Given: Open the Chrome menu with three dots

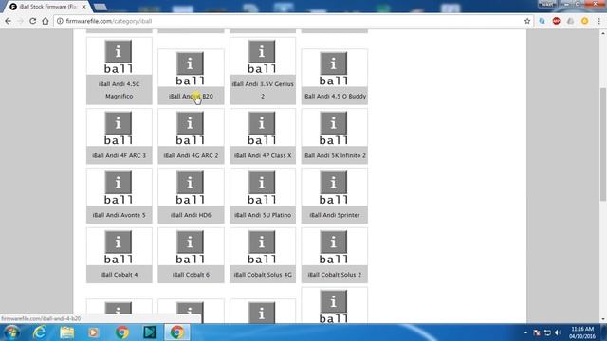Looking at the screenshot, I should (598, 21).
